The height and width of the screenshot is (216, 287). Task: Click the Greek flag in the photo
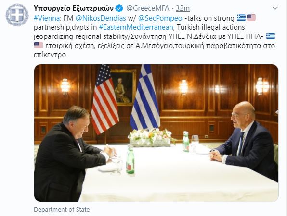[x=145, y=97]
